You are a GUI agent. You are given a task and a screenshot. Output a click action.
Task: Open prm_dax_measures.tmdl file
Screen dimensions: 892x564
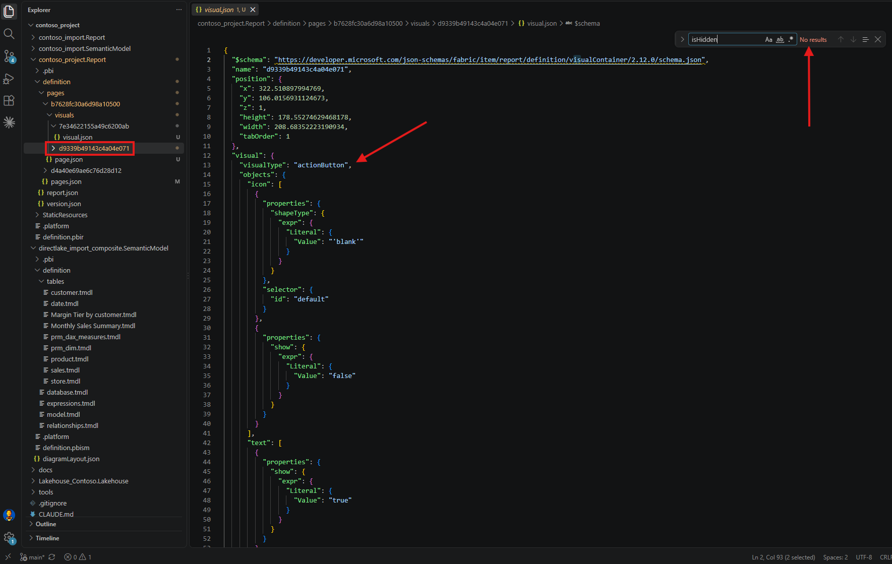tap(85, 337)
